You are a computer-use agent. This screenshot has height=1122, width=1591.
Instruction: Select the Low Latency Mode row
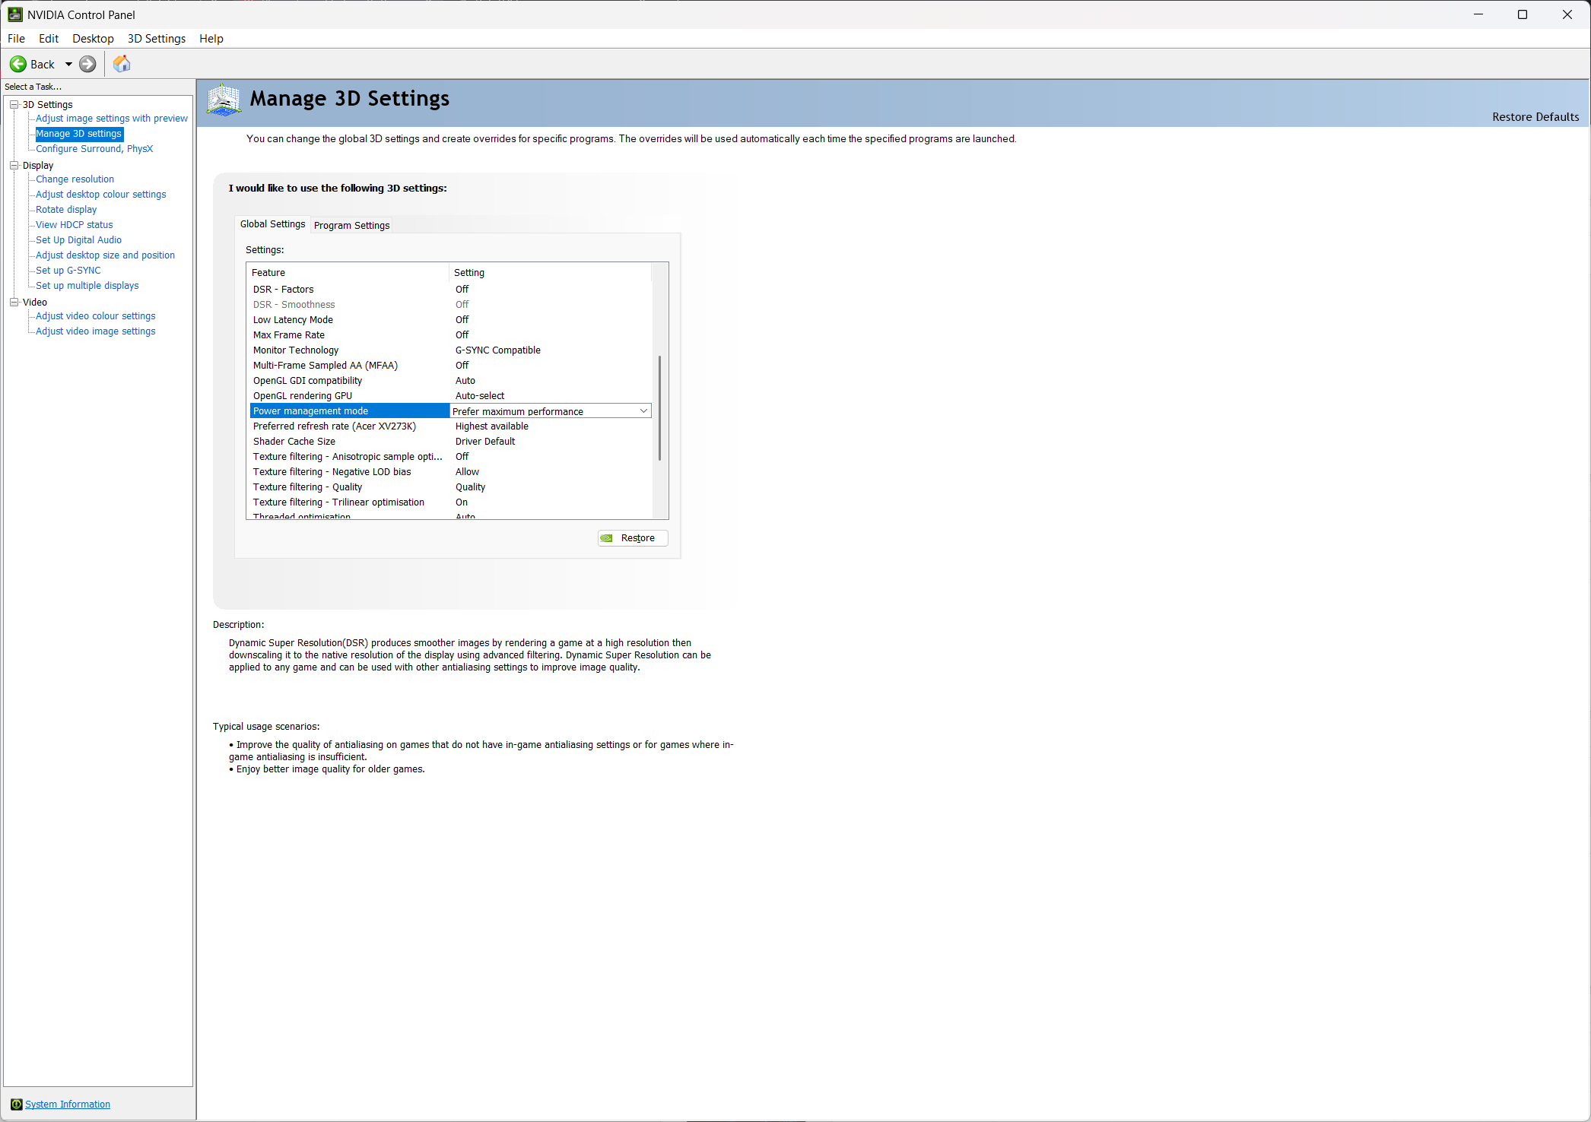click(450, 320)
